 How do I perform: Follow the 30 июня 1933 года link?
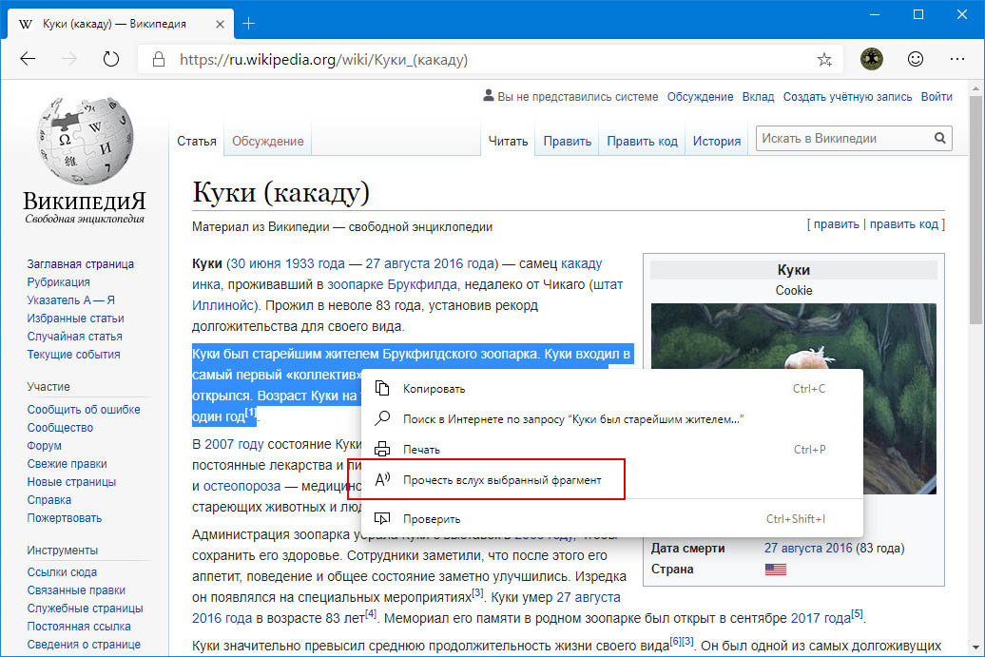coord(287,263)
